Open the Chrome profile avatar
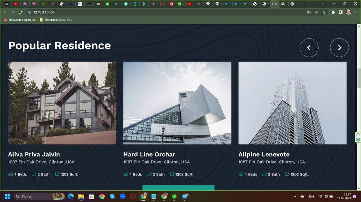The image size is (361, 202). tap(348, 12)
